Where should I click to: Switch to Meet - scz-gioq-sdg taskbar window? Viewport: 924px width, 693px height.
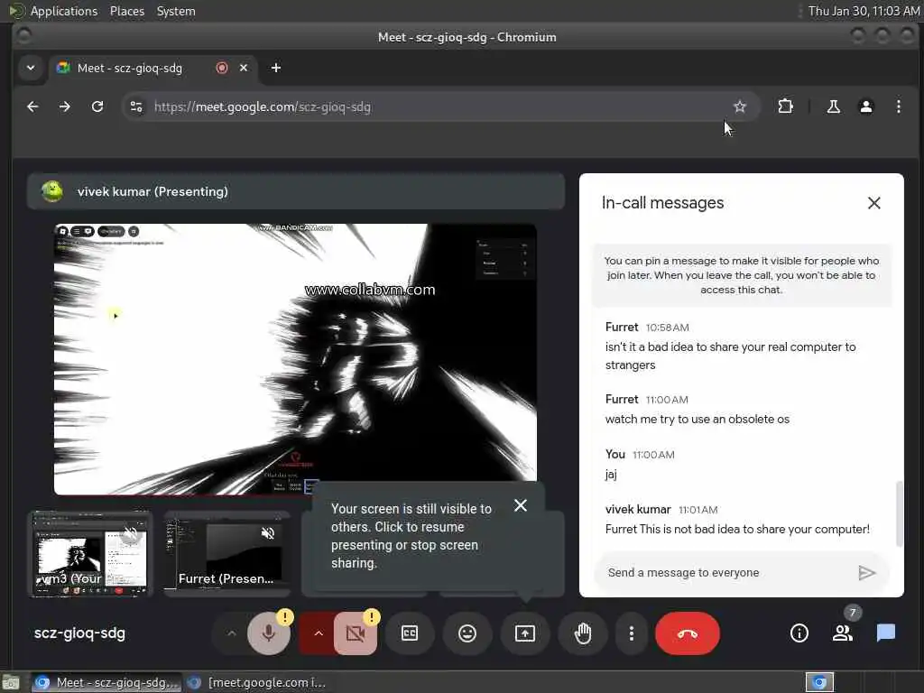pos(105,682)
